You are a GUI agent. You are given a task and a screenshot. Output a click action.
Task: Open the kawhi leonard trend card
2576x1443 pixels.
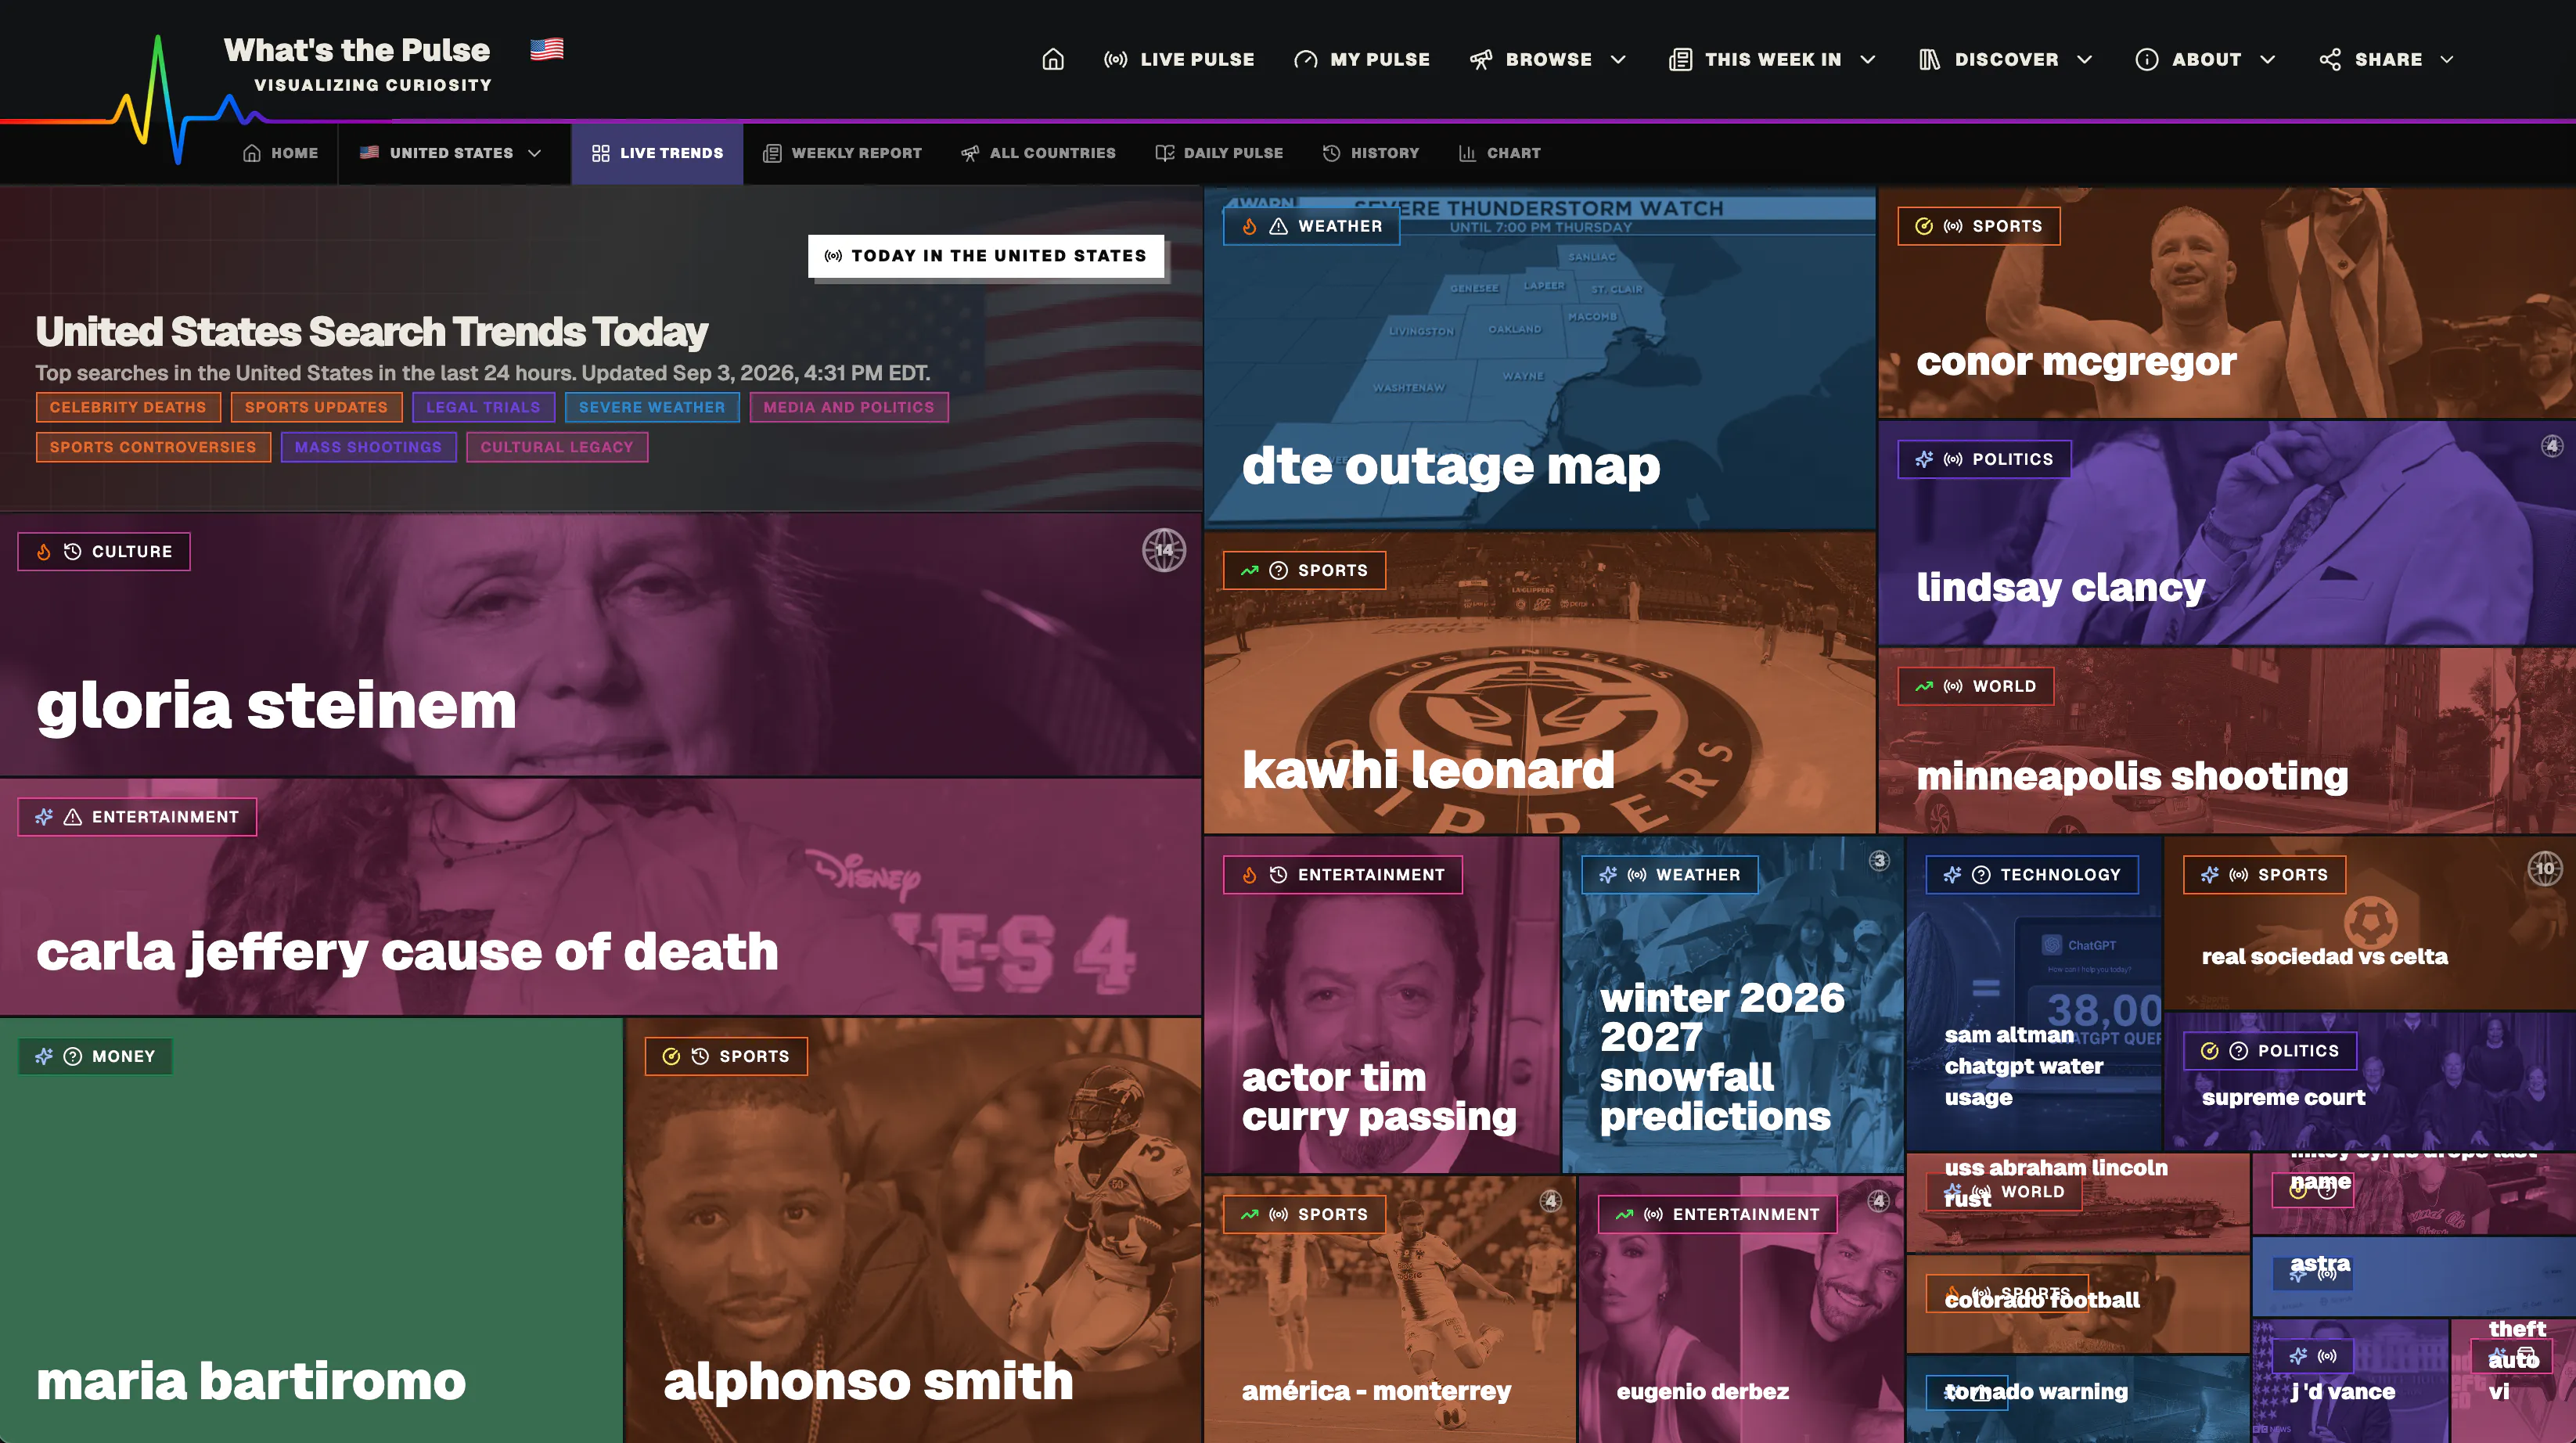pyautogui.click(x=1540, y=682)
